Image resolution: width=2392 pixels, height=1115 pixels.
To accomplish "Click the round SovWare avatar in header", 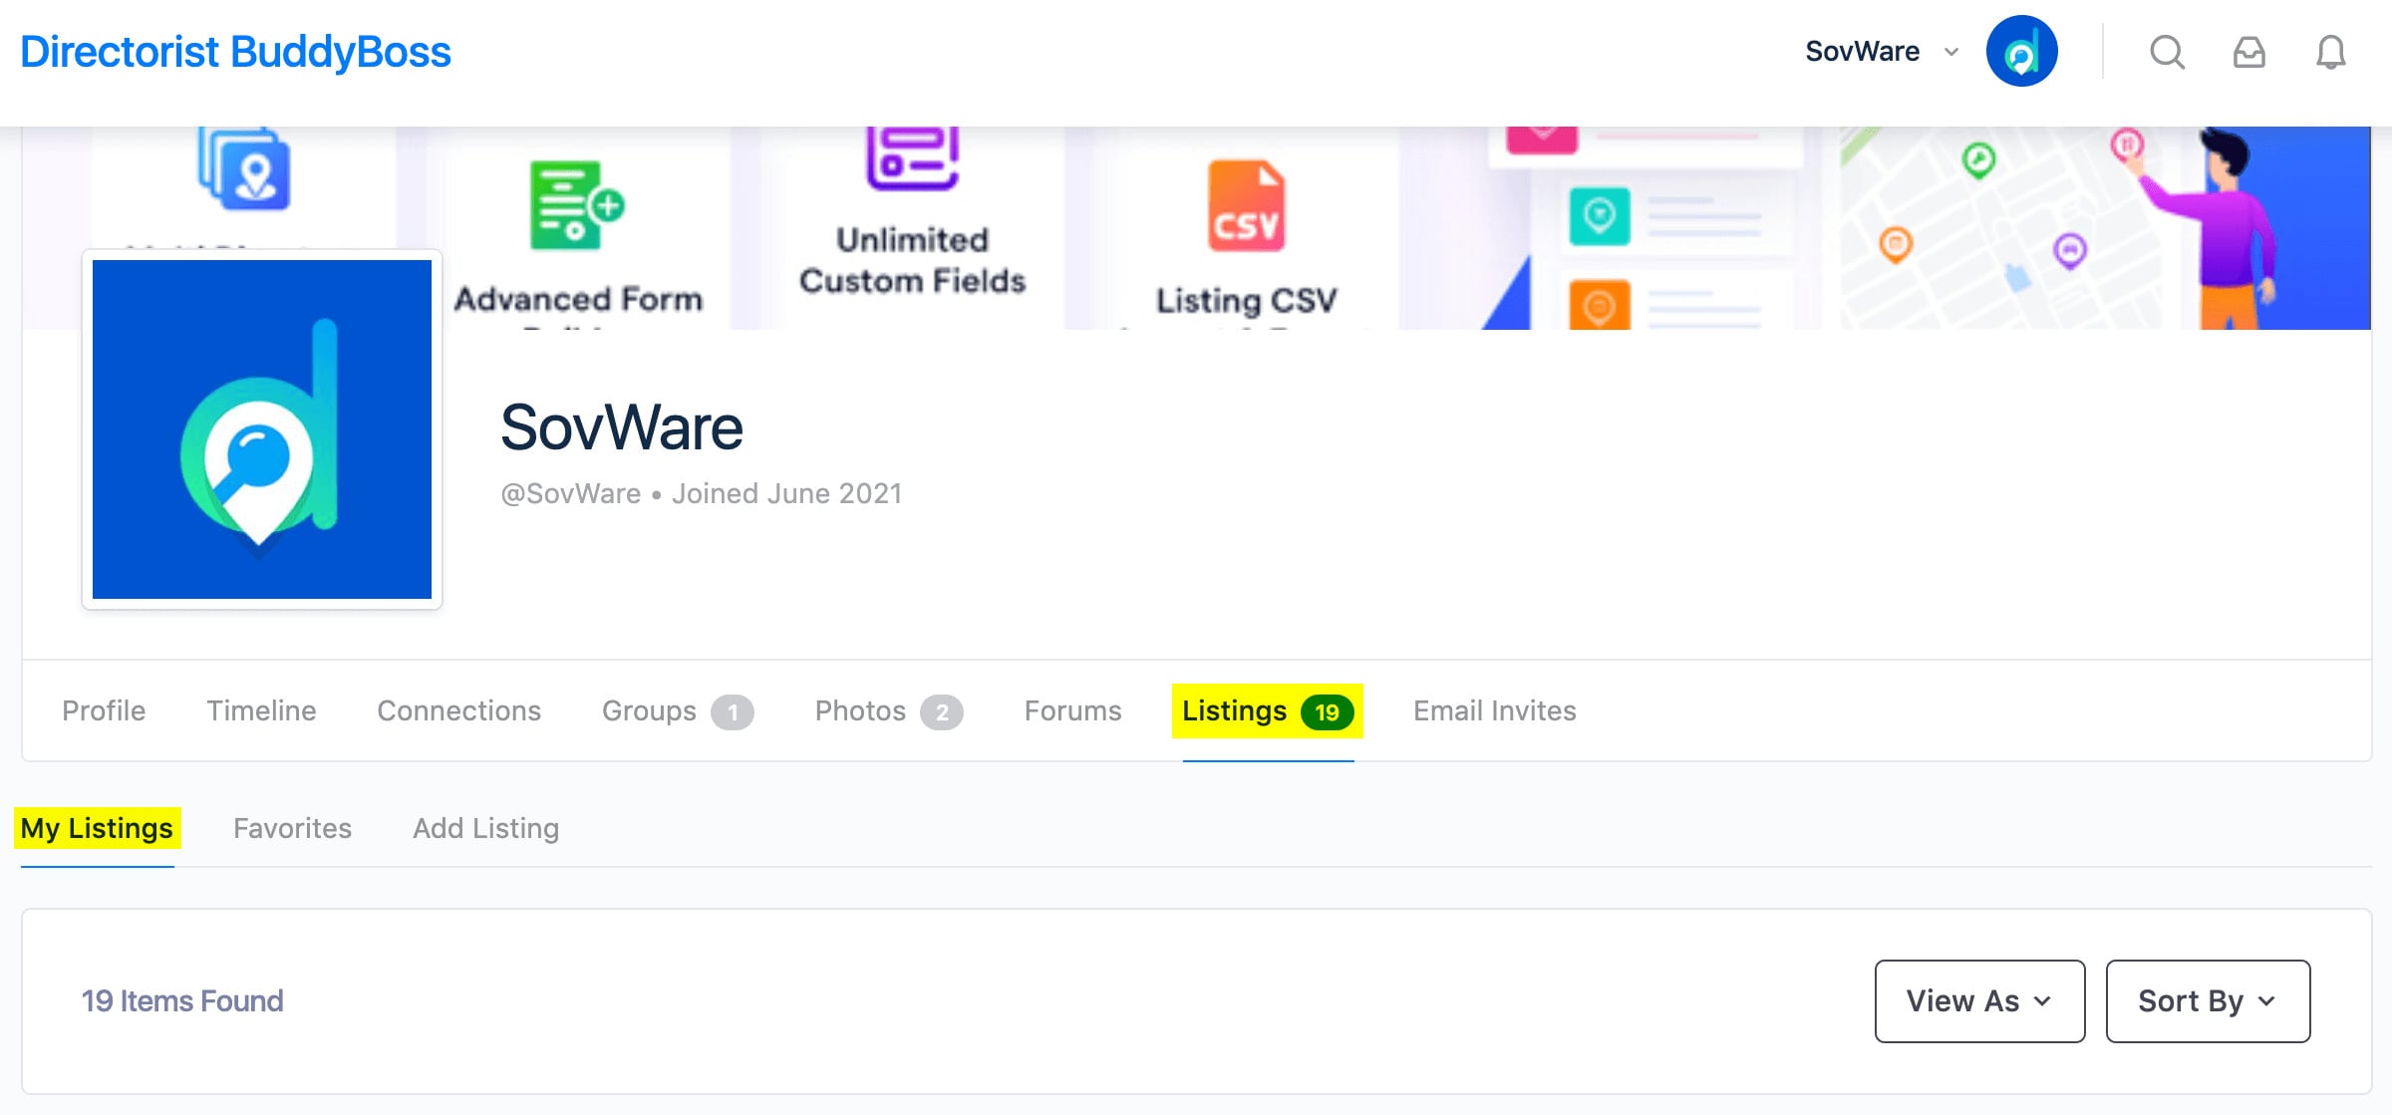I will [x=2021, y=52].
